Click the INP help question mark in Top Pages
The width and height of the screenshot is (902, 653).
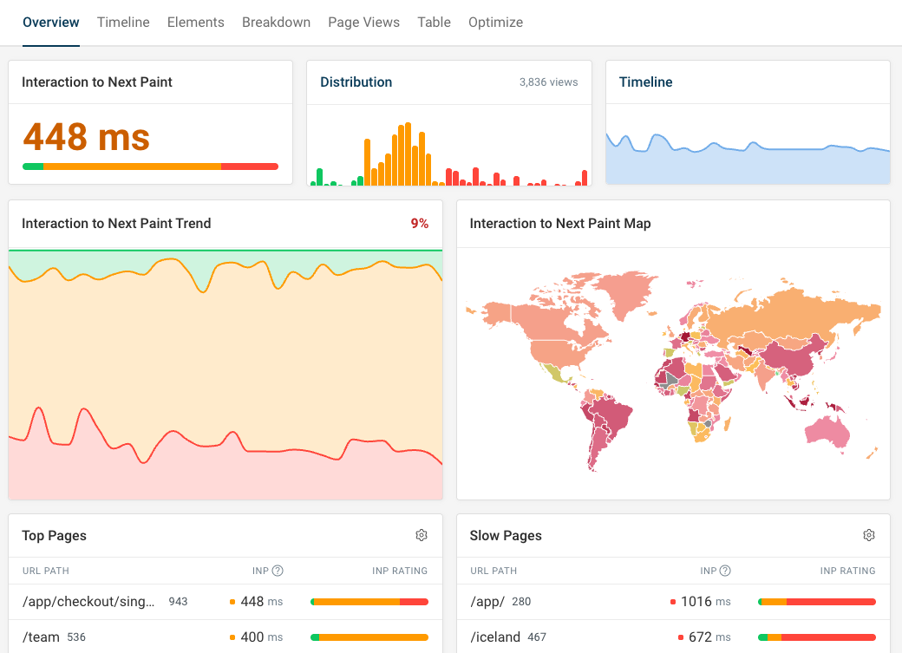(x=277, y=571)
